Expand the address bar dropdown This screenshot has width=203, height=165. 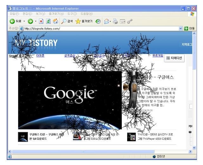coord(180,29)
